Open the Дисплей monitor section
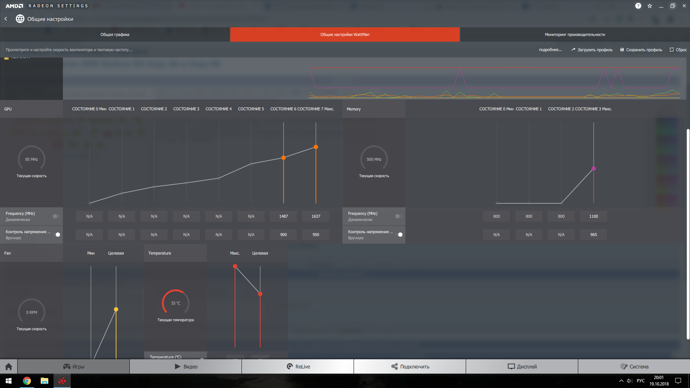The width and height of the screenshot is (690, 388). [x=522, y=366]
